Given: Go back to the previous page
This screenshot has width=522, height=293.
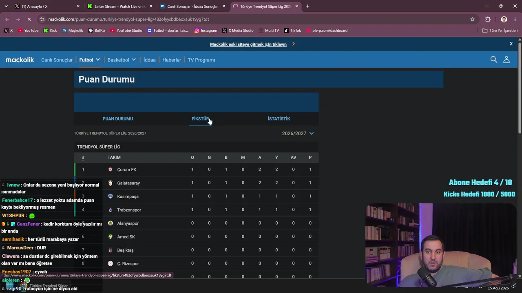Looking at the screenshot, I should (x=7, y=19).
